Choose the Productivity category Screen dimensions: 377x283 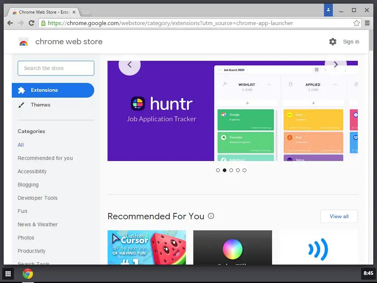[x=32, y=251]
